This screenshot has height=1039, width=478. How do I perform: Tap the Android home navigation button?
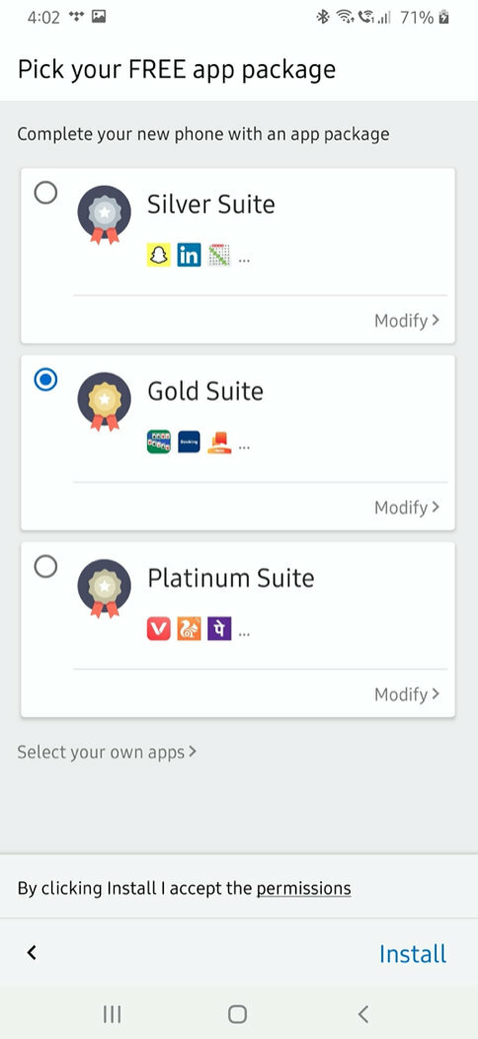click(237, 1014)
